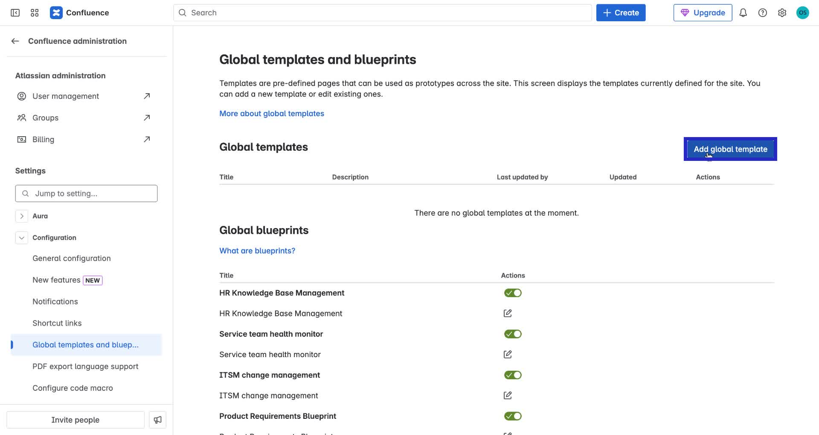
Task: Edit the HR Knowledge Base Management blueprint
Action: [x=507, y=314]
